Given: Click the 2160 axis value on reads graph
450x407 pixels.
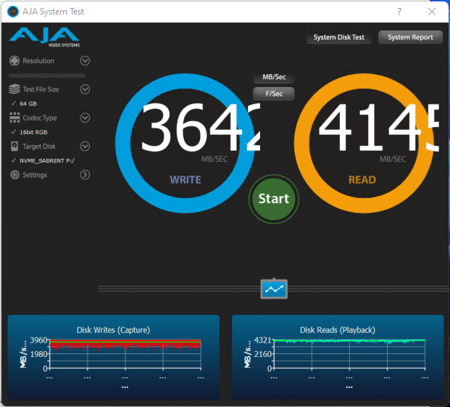Looking at the screenshot, I should coord(262,354).
